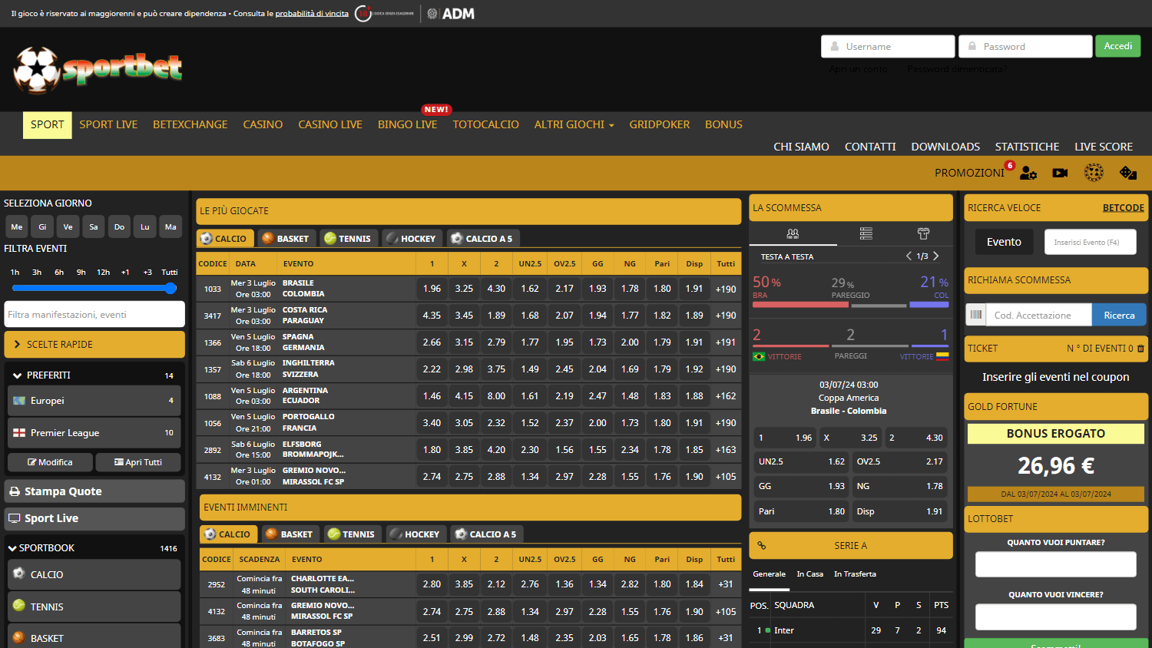This screenshot has height=648, width=1152.
Task: Open Sport Live monitor button
Action: pos(94,518)
